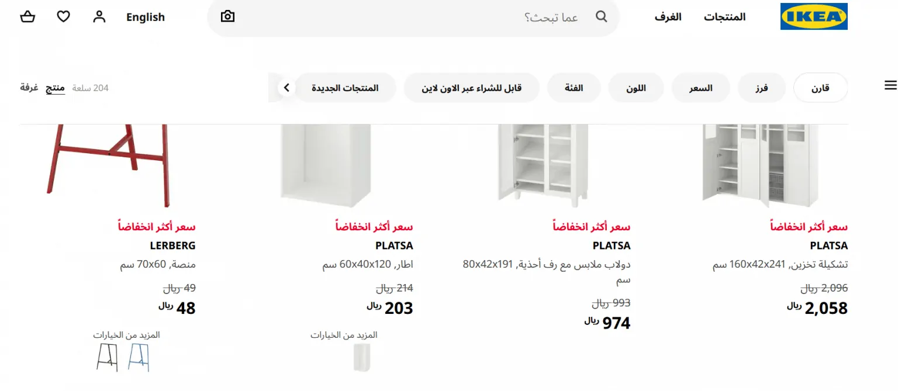This screenshot has width=898, height=391.
Task: Toggle the قابل للشراء عبر الاون لاين filter
Action: [472, 88]
